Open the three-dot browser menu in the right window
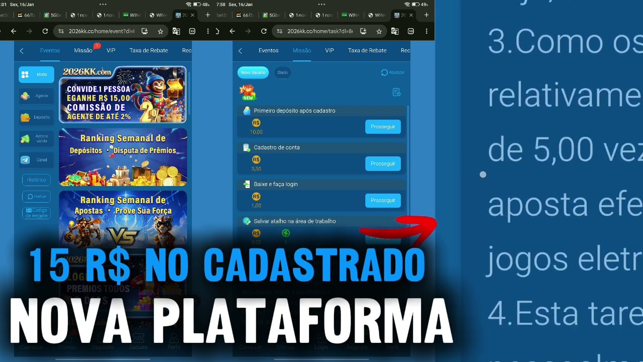Screen dimensions: 643x362 (426, 31)
